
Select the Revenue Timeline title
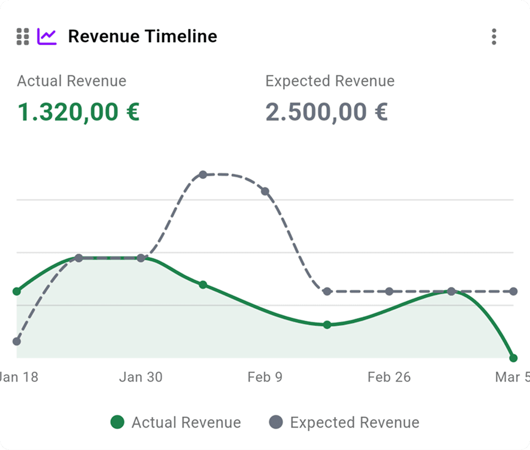142,36
